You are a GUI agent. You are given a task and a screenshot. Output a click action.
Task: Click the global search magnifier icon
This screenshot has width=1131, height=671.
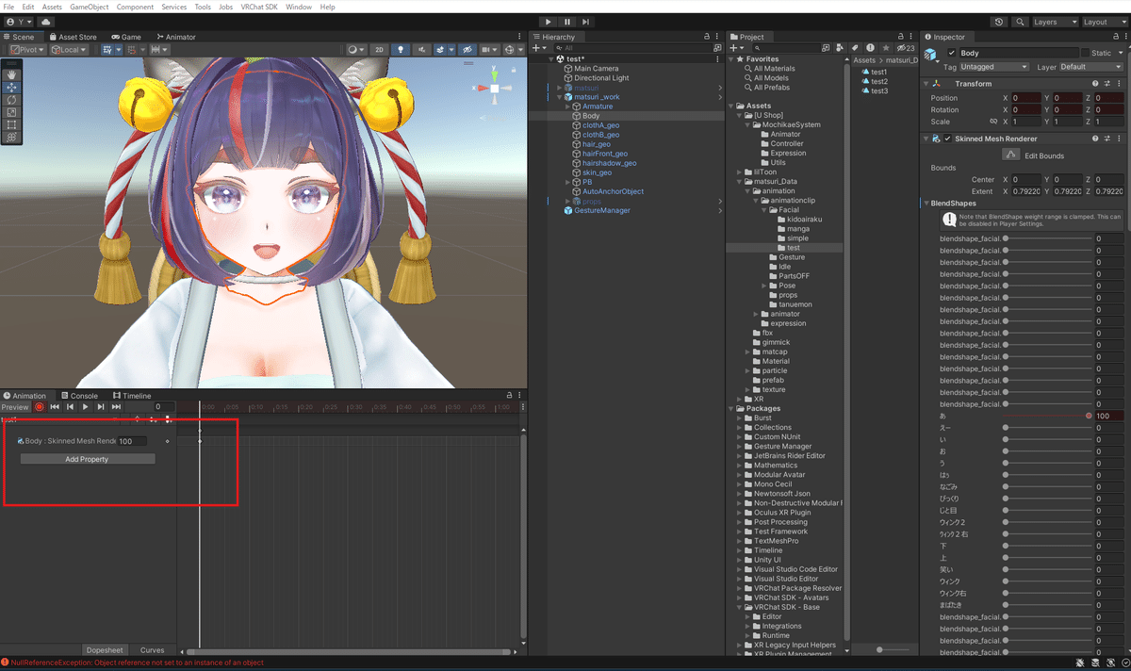[x=1018, y=22]
